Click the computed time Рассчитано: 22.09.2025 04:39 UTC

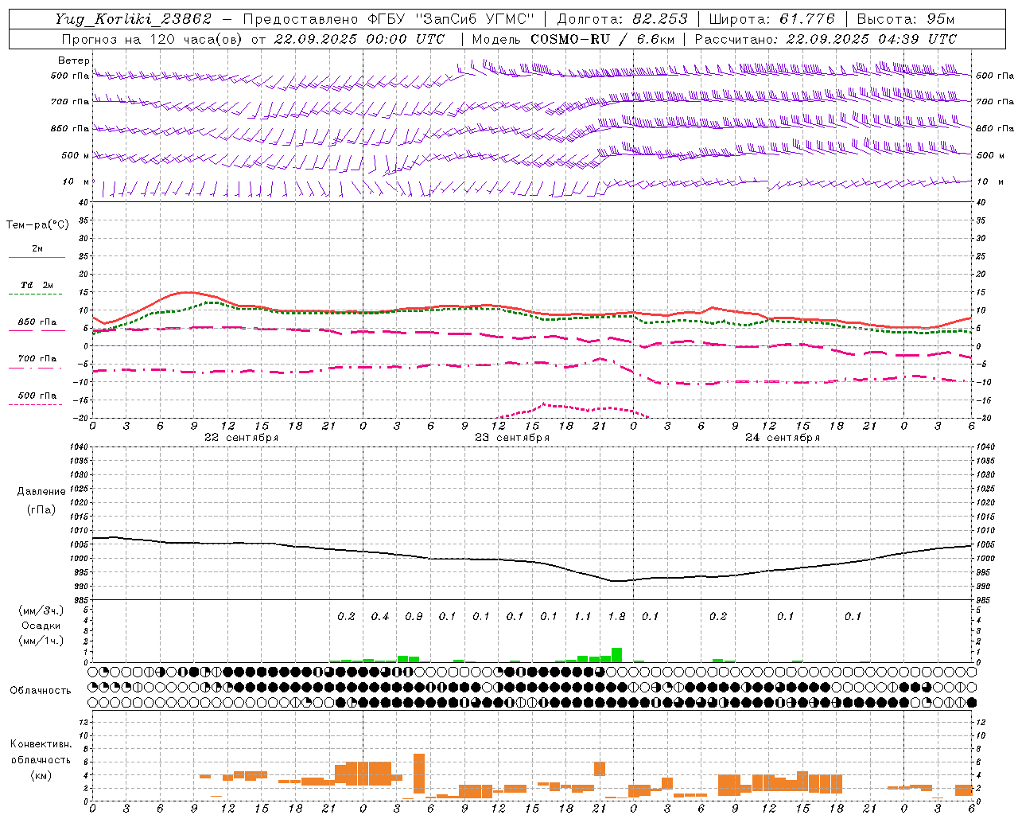826,39
